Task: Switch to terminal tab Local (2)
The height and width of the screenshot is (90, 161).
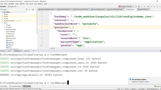Action: point(26,51)
